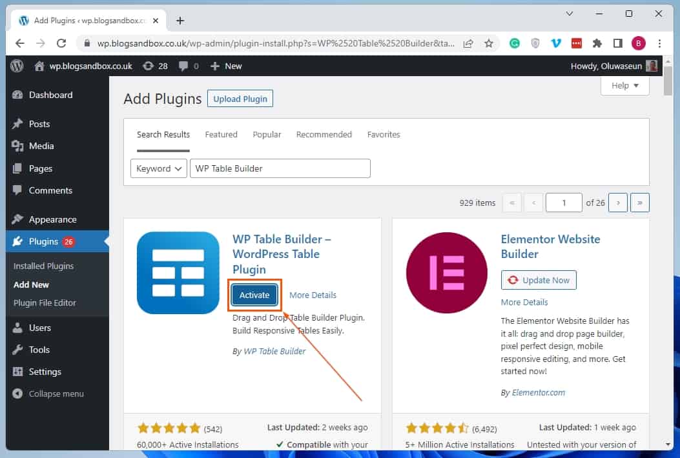Close the Add Plugins browser tab

(156, 21)
